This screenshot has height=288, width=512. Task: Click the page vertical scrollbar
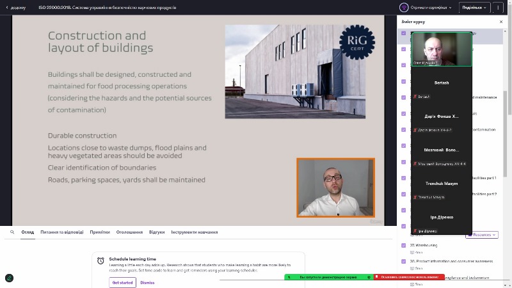(x=509, y=59)
